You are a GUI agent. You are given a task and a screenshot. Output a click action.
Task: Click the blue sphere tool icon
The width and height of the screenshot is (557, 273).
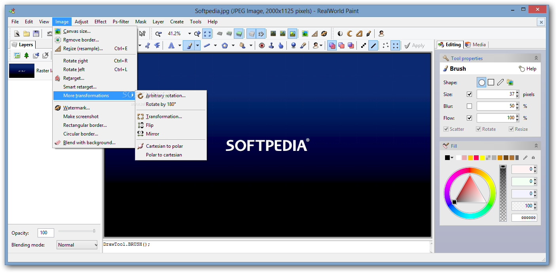pyautogui.click(x=294, y=45)
